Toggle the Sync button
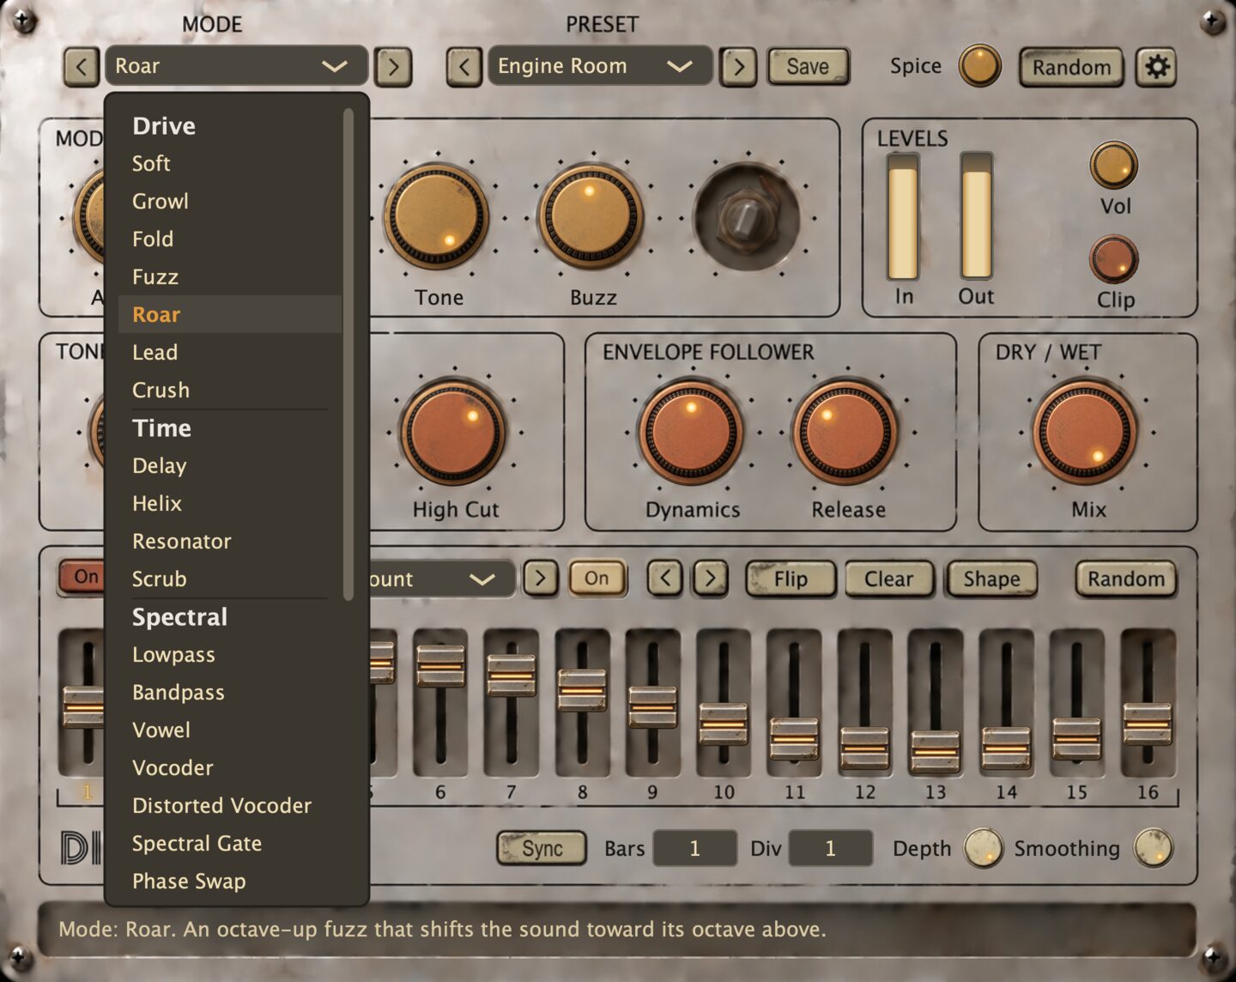Viewport: 1236px width, 982px height. [x=542, y=848]
